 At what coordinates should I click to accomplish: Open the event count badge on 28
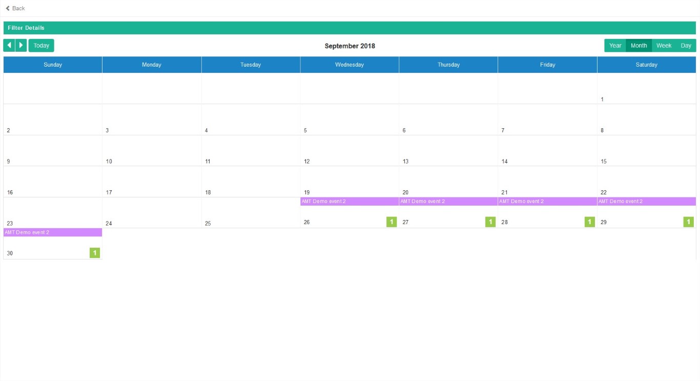(590, 222)
